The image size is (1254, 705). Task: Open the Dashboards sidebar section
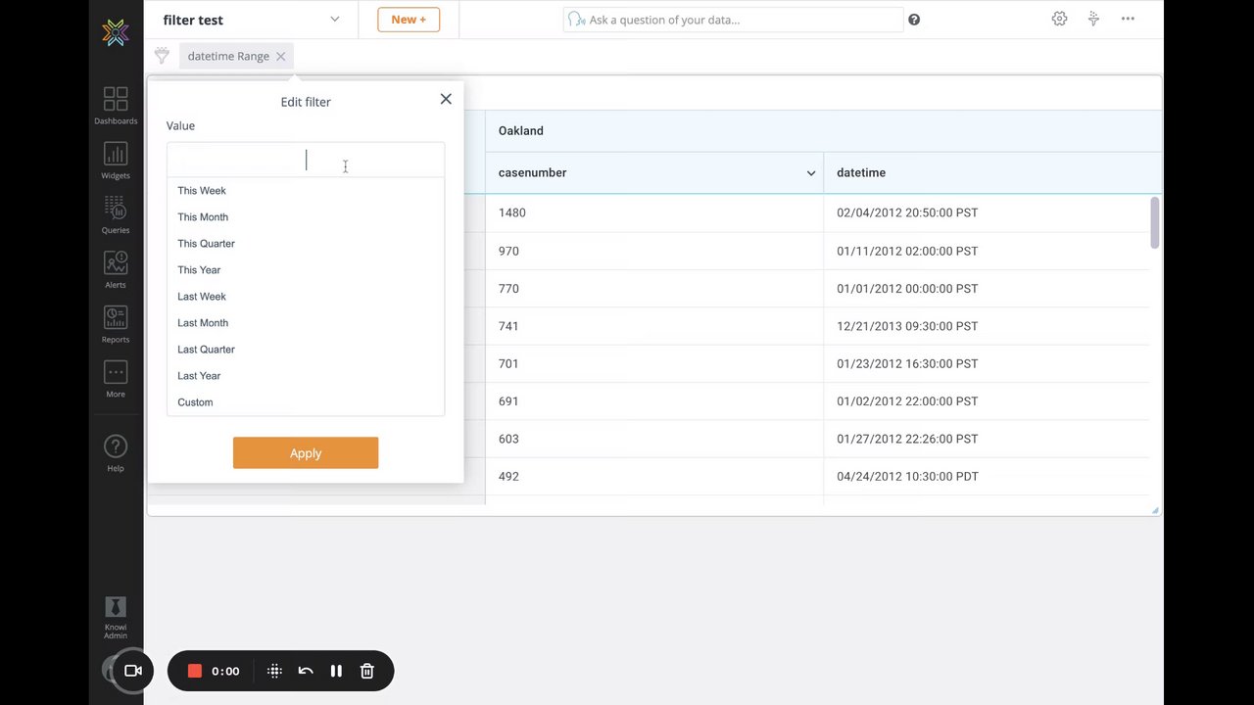pyautogui.click(x=116, y=106)
